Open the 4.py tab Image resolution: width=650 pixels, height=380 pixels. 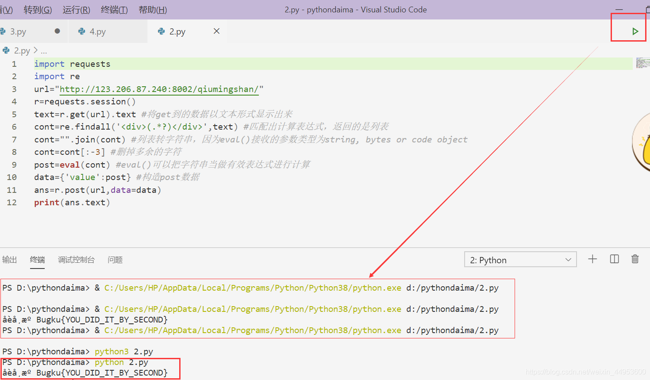(x=97, y=32)
